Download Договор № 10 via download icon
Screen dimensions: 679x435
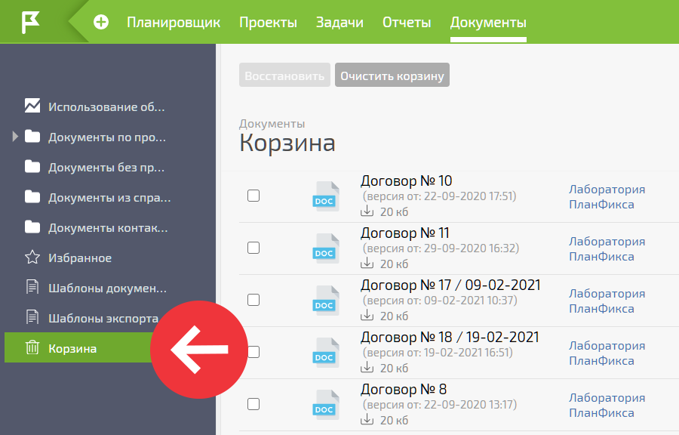click(367, 211)
